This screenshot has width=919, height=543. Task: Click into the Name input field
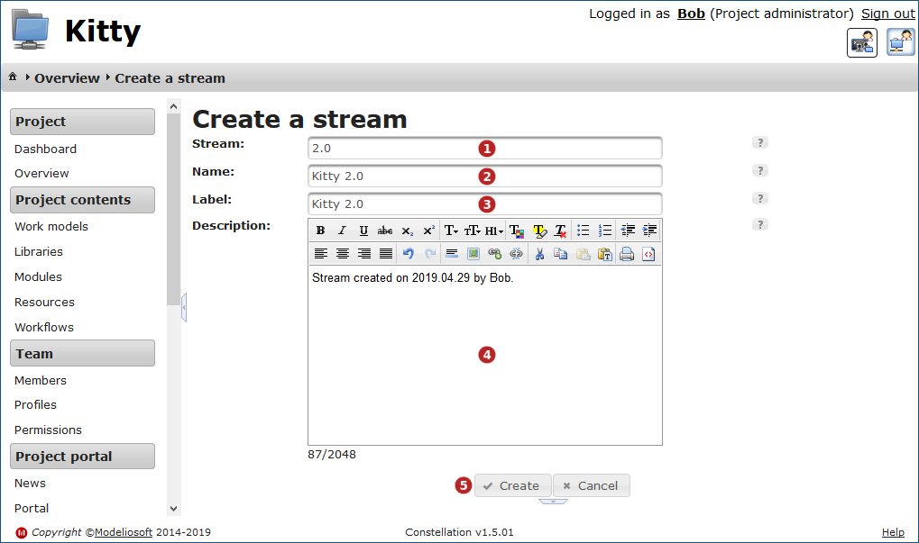click(484, 176)
